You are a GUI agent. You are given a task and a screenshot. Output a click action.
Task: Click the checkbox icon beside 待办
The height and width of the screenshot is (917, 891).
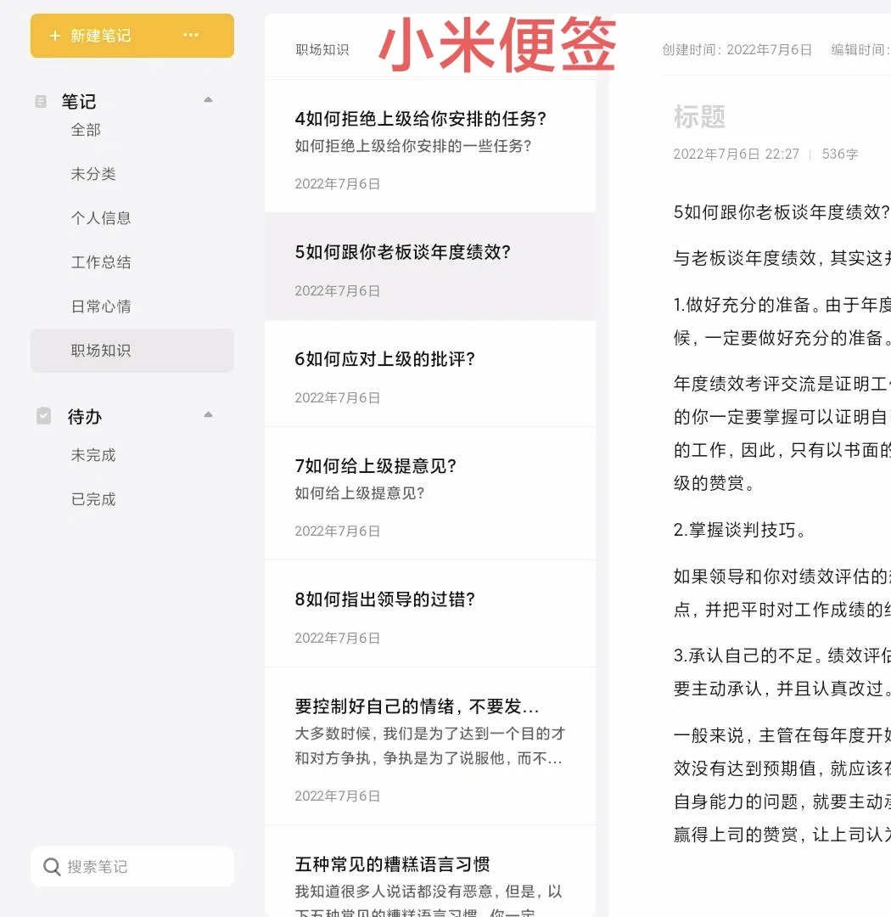tap(43, 416)
